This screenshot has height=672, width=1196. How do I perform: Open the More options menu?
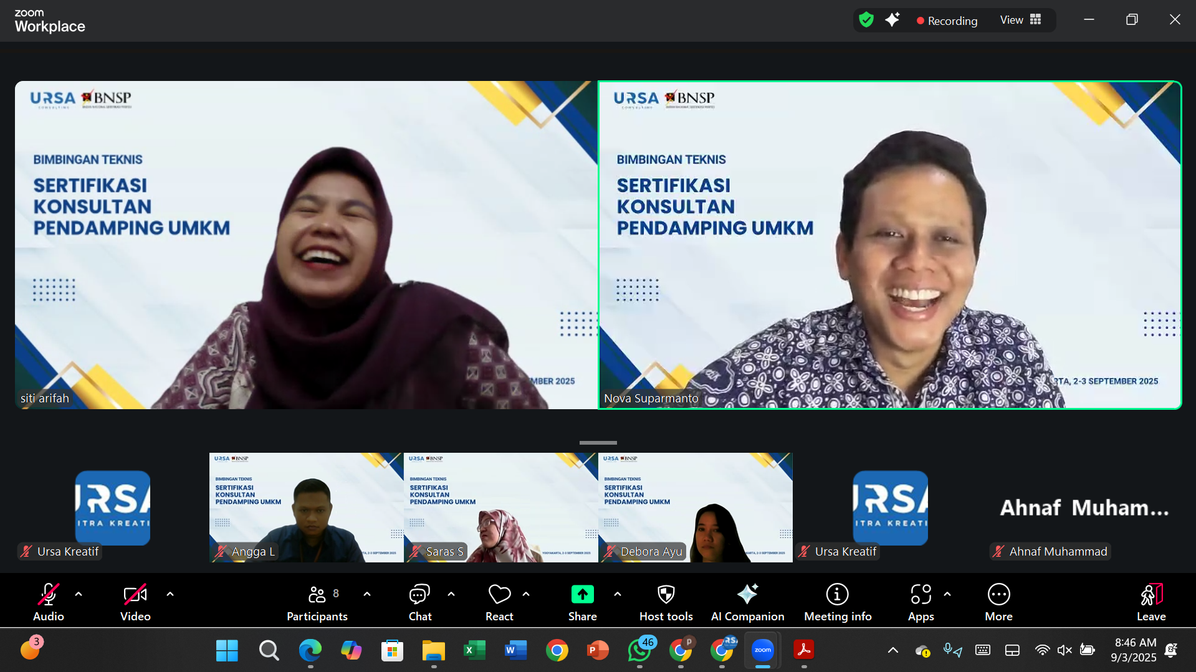(998, 602)
